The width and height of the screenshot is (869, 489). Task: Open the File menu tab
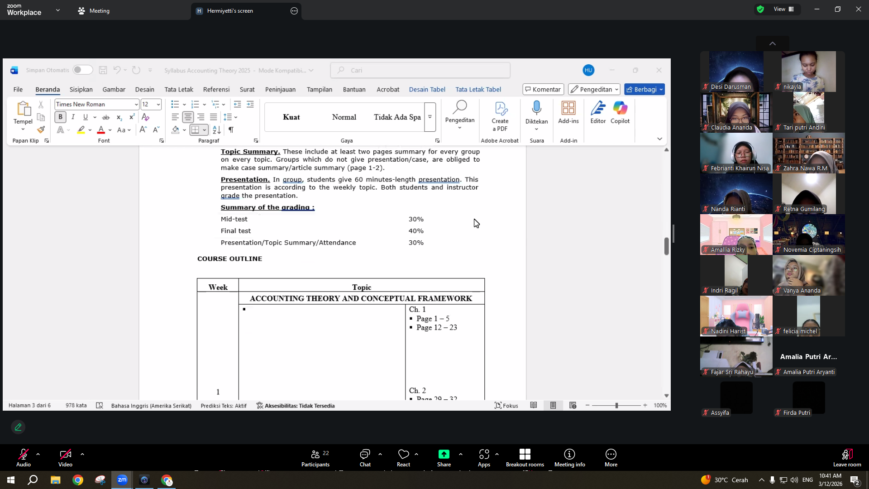point(18,89)
